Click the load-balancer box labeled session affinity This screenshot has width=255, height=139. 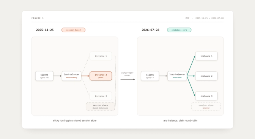[72, 76]
